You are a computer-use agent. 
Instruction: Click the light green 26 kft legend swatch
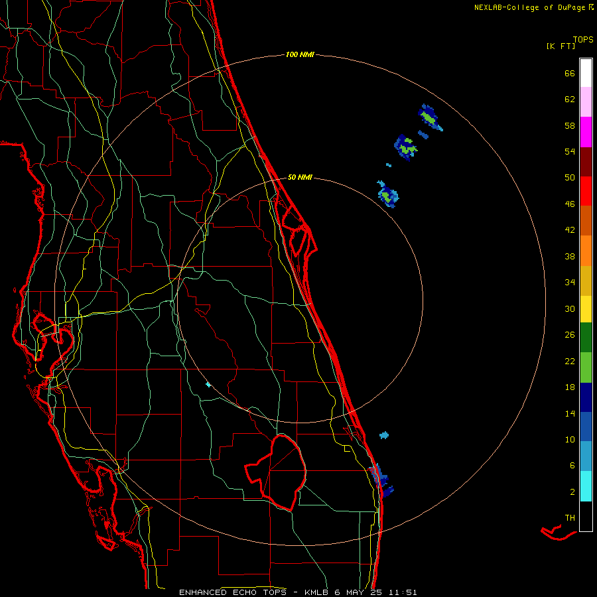click(586, 367)
